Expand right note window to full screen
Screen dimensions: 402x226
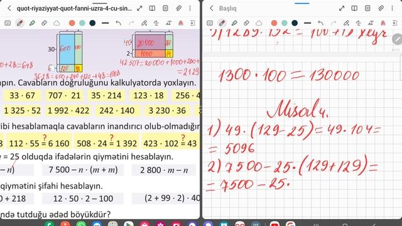click(x=342, y=8)
